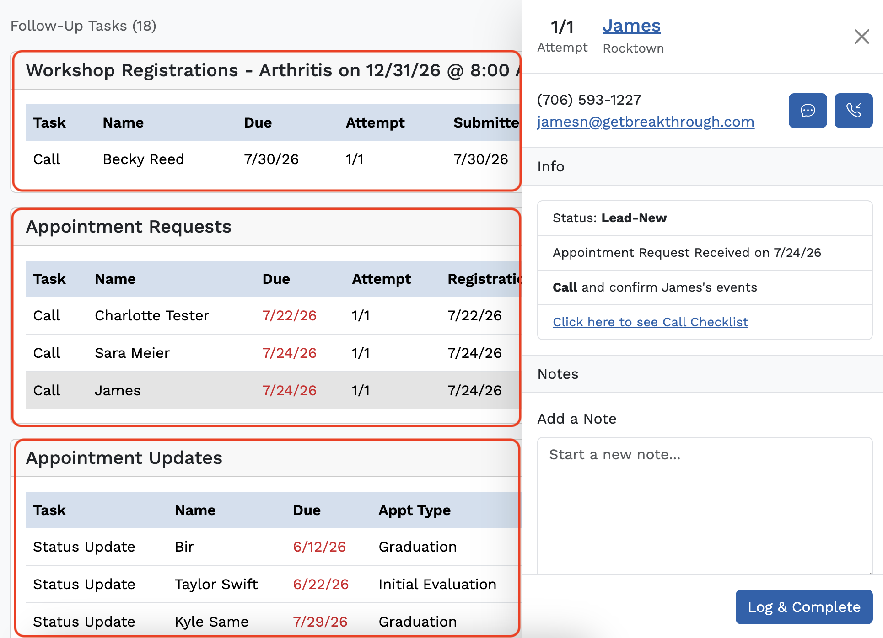Open the Kyle Same status update task
The height and width of the screenshot is (638, 883).
273,622
